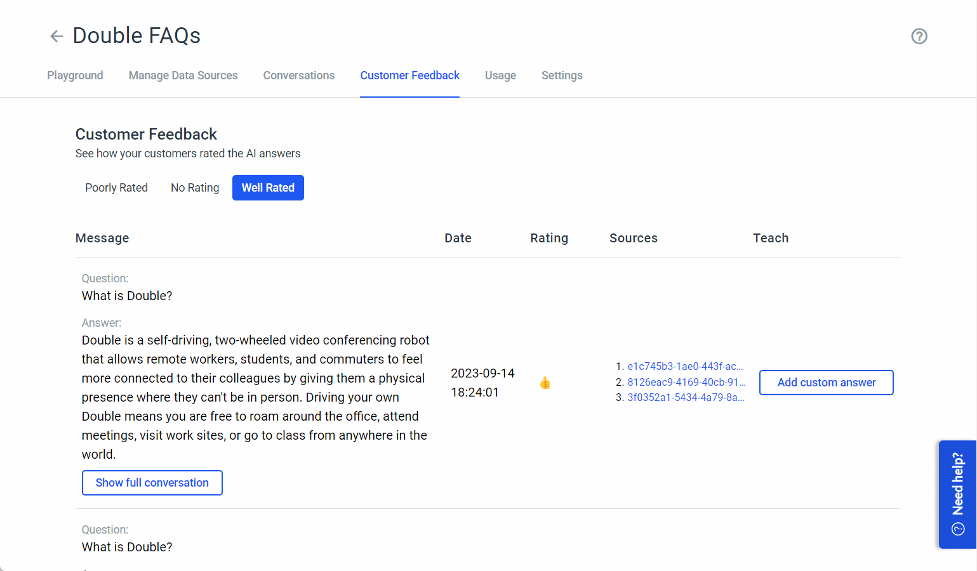Filter by No Rating answers

[x=195, y=188]
